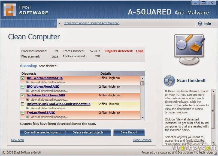The image size is (218, 156).
Task: Uncheck the IRC-Worm.Momma.F!IK checkbox
Action: (22, 78)
